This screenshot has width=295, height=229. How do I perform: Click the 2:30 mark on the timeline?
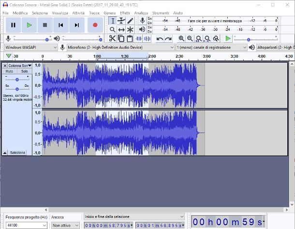pyautogui.click(x=179, y=56)
